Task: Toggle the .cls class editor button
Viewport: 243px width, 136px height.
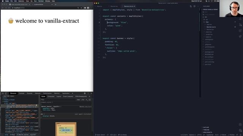Action: click(83, 100)
